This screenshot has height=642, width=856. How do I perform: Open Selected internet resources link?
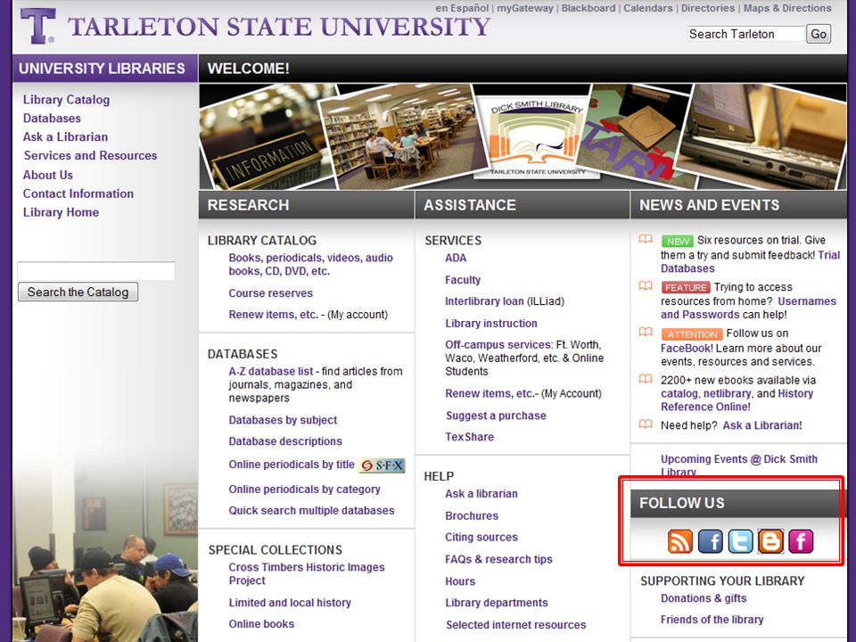click(516, 625)
